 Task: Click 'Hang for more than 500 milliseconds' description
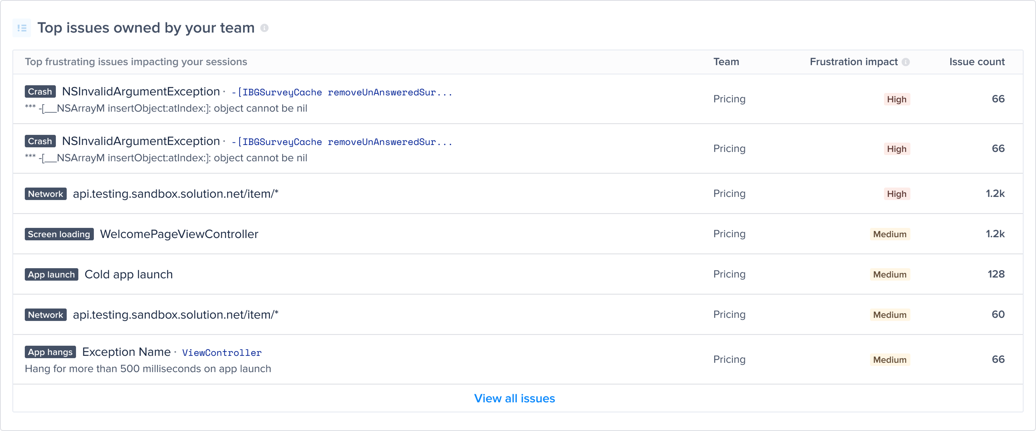tap(148, 369)
